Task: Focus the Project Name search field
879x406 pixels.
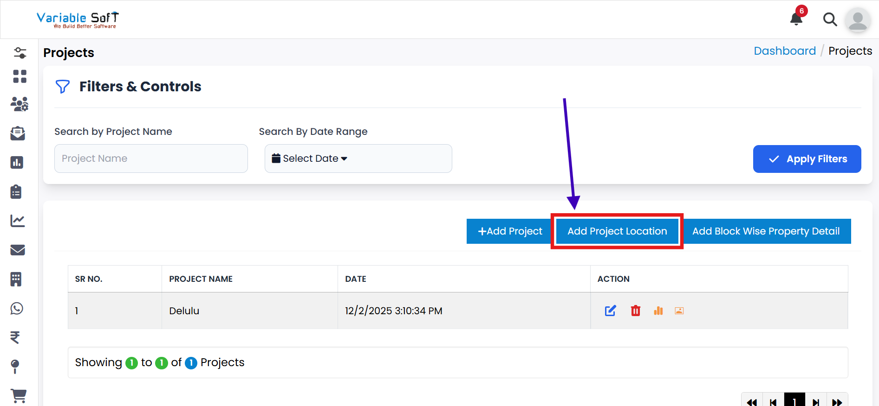Action: (x=151, y=159)
